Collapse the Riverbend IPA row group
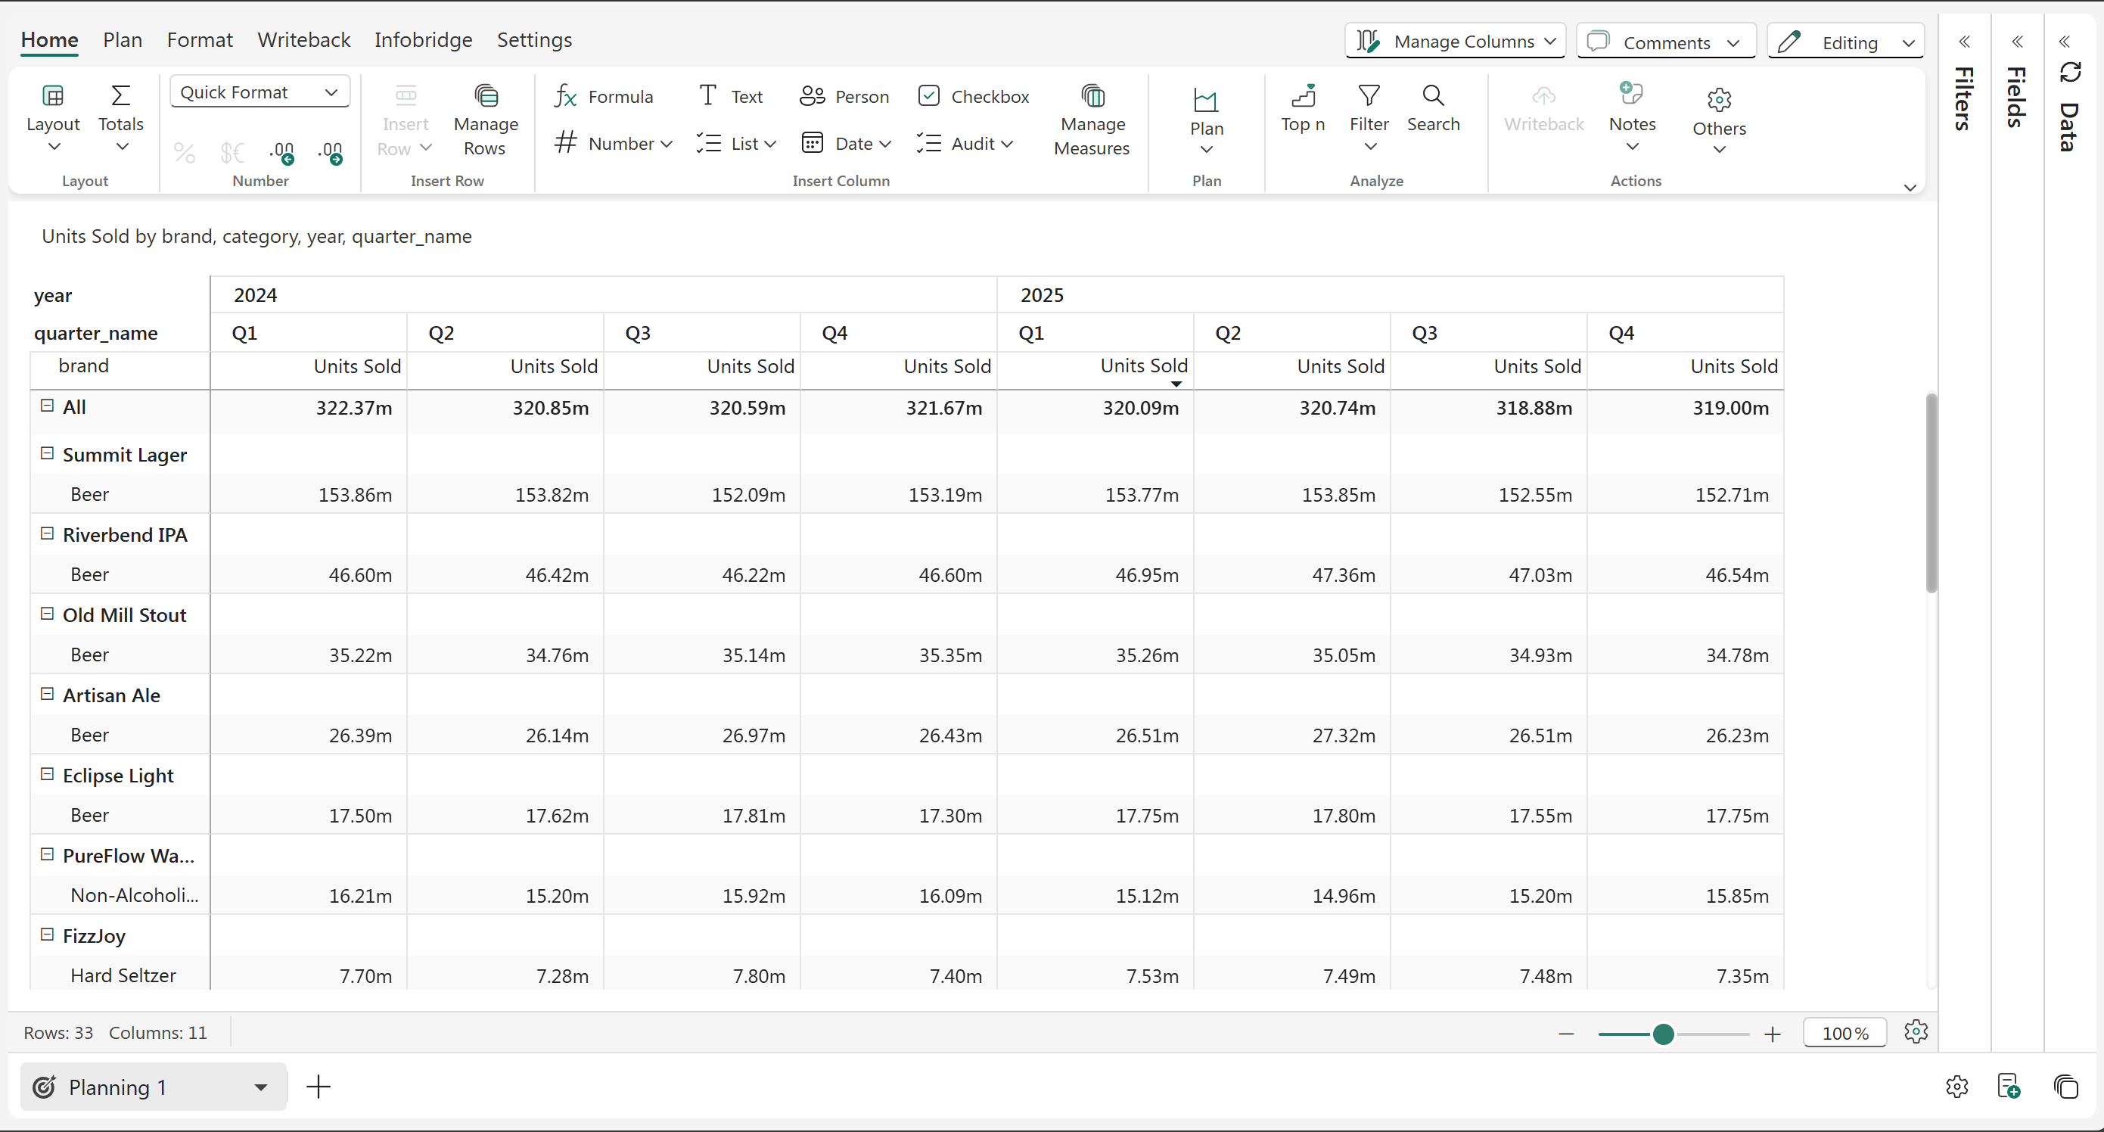Screen dimensions: 2104x1132 (x=48, y=533)
